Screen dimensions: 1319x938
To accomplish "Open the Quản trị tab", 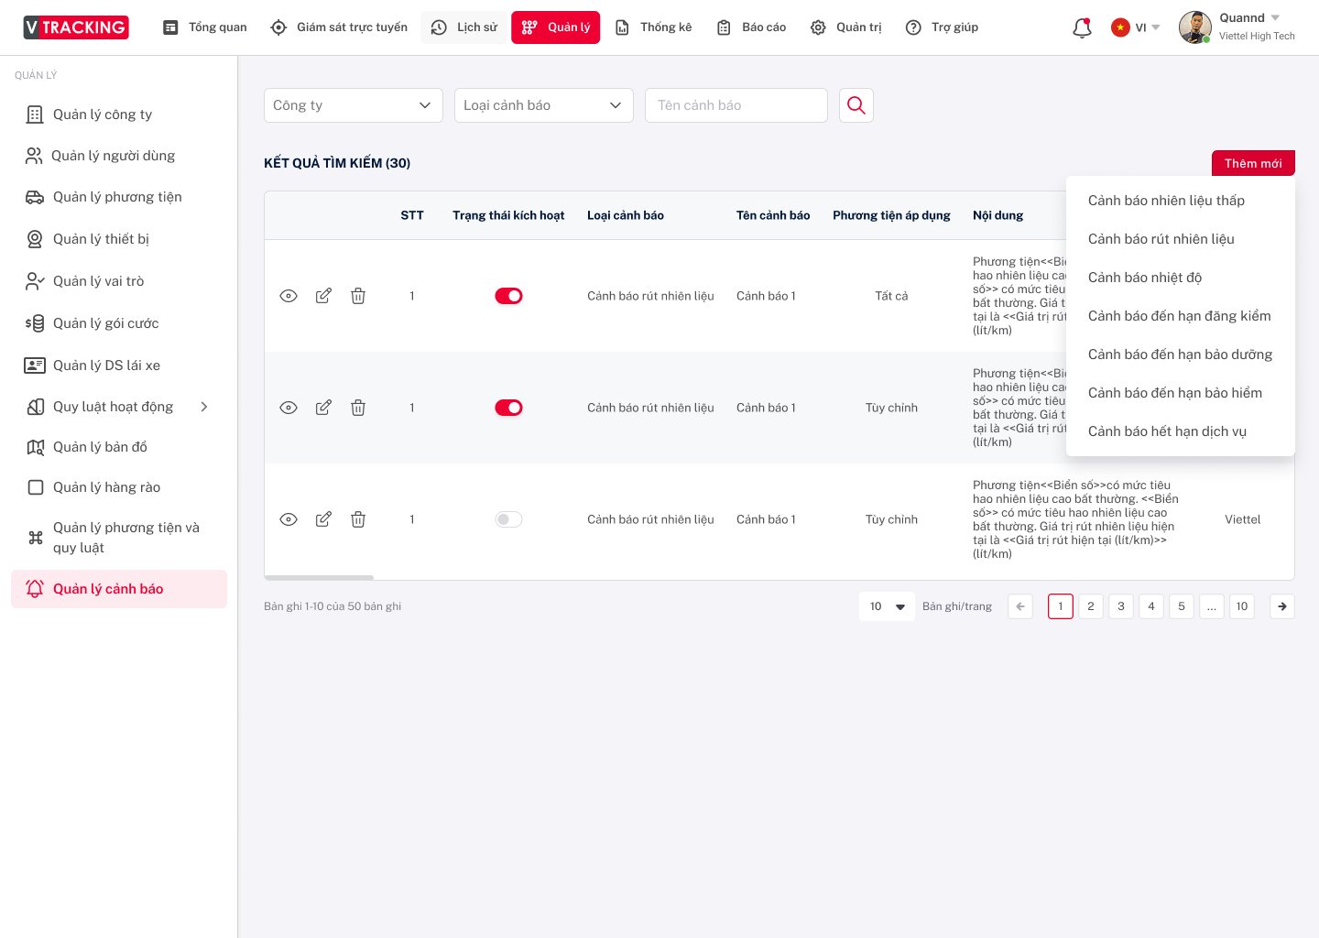I will coord(846,27).
